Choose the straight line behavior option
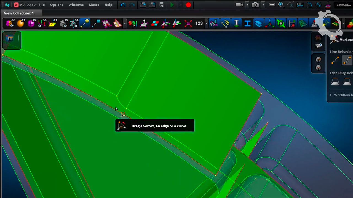Image resolution: width=353 pixels, height=198 pixels. [x=335, y=60]
